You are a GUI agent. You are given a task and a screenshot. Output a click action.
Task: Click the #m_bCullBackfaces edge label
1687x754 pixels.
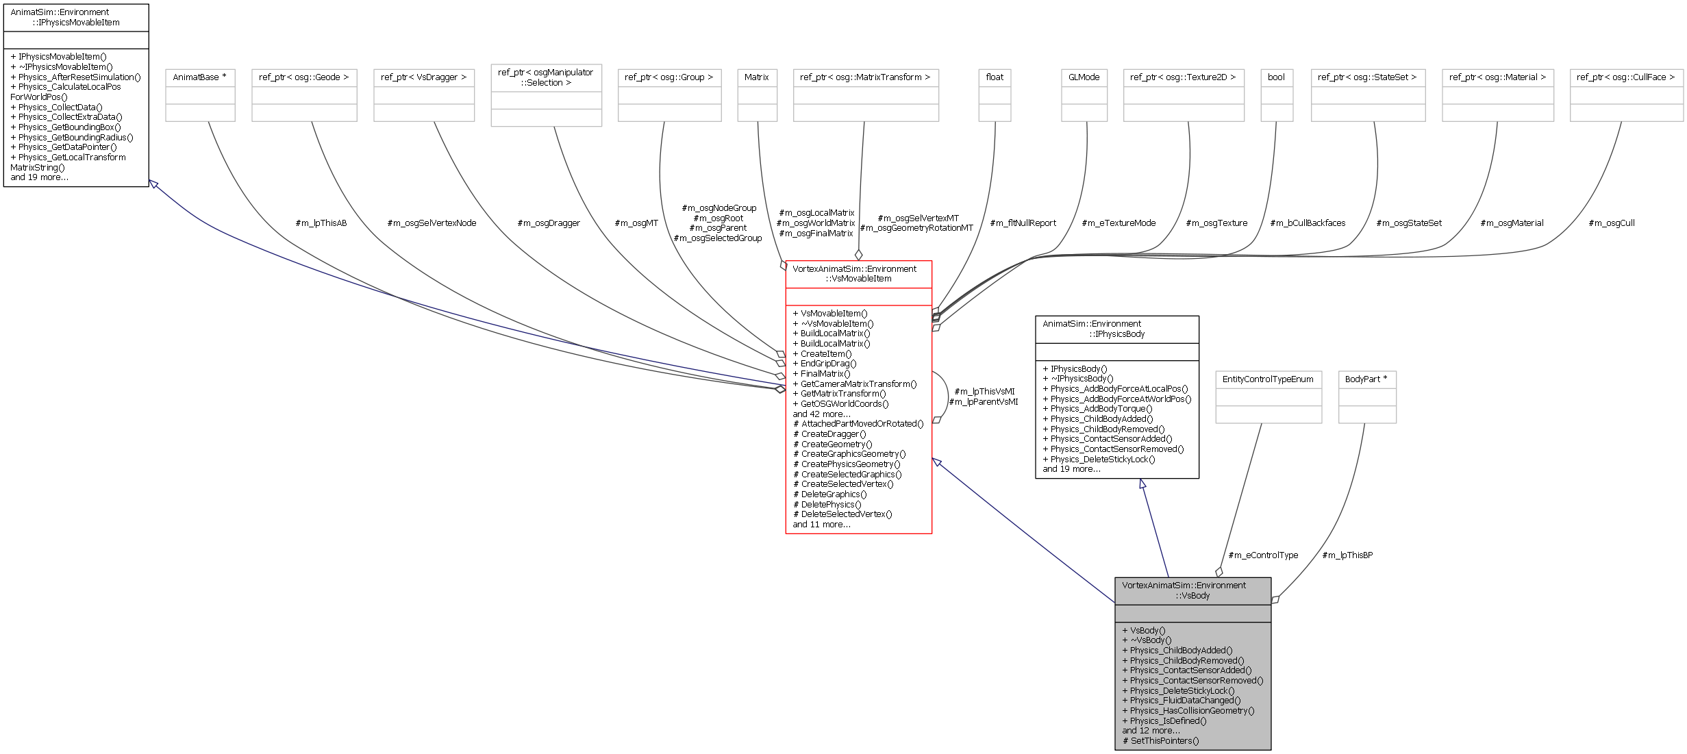click(1308, 223)
